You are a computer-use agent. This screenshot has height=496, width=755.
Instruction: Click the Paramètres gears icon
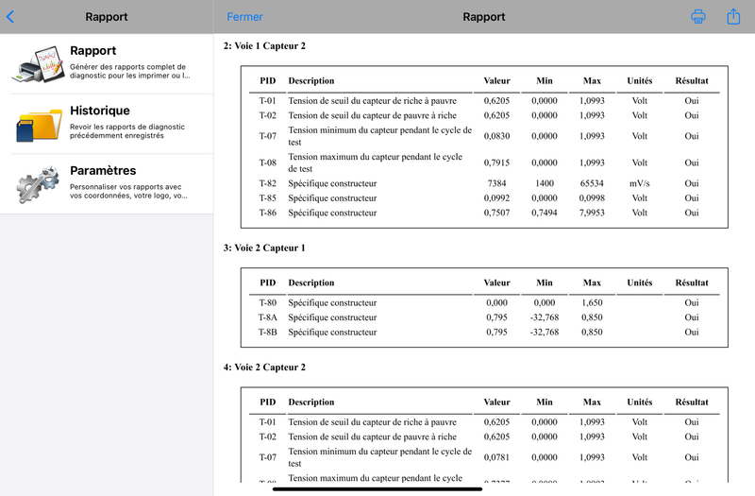coord(38,184)
